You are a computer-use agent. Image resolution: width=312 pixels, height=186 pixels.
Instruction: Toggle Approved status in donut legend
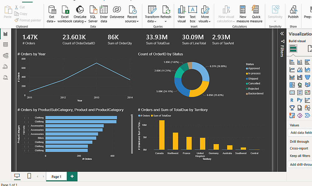254,69
